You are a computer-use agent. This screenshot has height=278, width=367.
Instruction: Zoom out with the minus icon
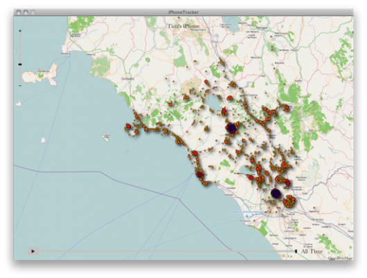click(20, 86)
